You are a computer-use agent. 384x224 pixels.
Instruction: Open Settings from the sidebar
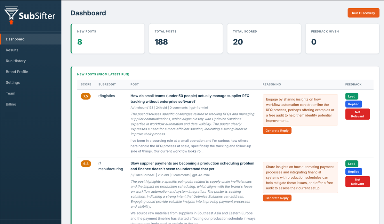[x=13, y=83]
